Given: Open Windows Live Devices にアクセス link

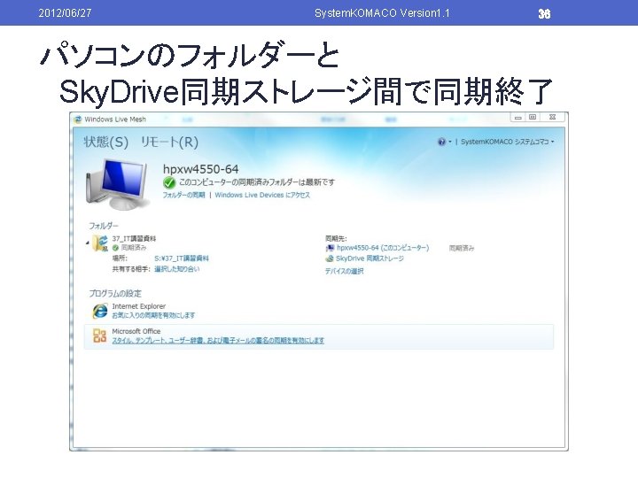Looking at the screenshot, I should click(x=262, y=195).
